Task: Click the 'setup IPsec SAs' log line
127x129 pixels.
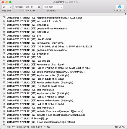Action: 47,72
